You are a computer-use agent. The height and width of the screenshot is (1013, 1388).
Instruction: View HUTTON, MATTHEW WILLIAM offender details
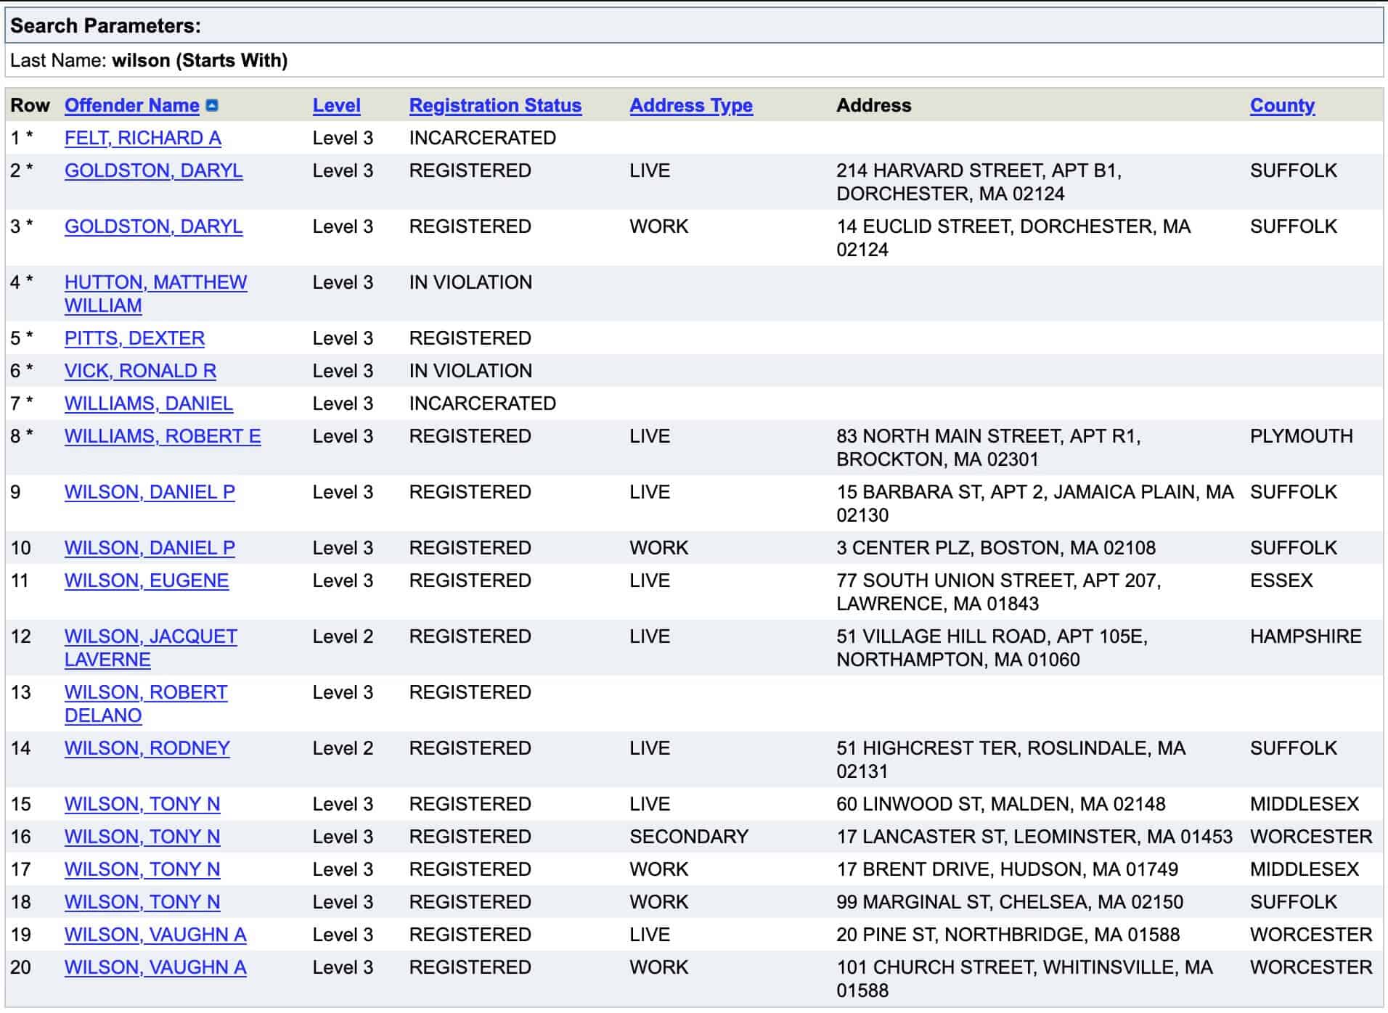click(x=155, y=282)
